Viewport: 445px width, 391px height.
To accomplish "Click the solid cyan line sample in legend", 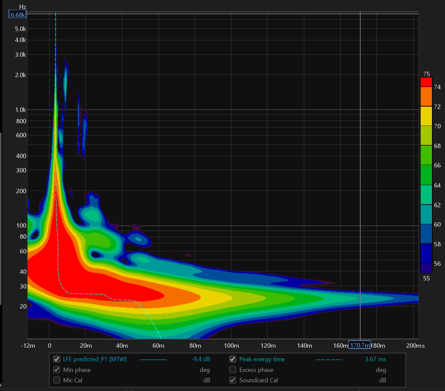I will pyautogui.click(x=153, y=360).
